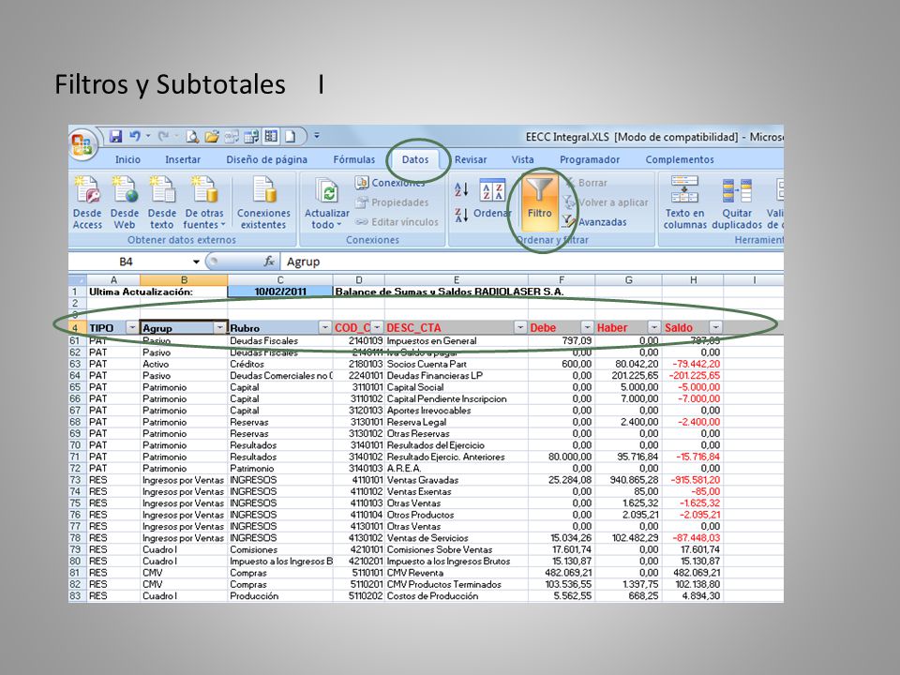Open DESC_CTA column filter dropdown
The width and height of the screenshot is (900, 675).
pos(520,328)
